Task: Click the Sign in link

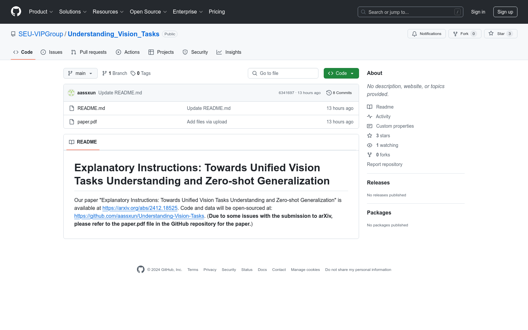Action: [x=478, y=12]
